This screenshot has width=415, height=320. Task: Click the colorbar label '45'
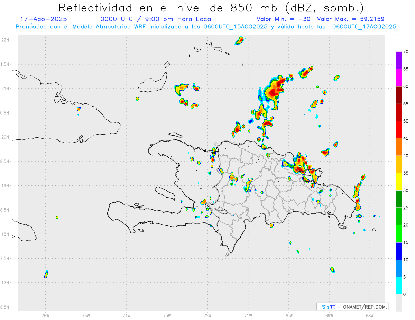[406, 138]
